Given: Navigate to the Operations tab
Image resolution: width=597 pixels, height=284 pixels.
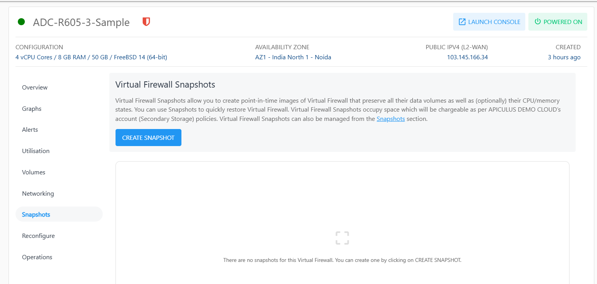Looking at the screenshot, I should click(37, 257).
